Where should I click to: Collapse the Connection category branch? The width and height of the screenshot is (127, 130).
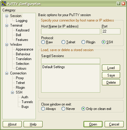pyautogui.click(x=7, y=73)
